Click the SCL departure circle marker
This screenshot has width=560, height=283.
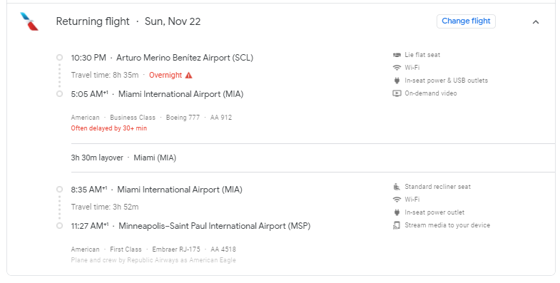(60, 58)
